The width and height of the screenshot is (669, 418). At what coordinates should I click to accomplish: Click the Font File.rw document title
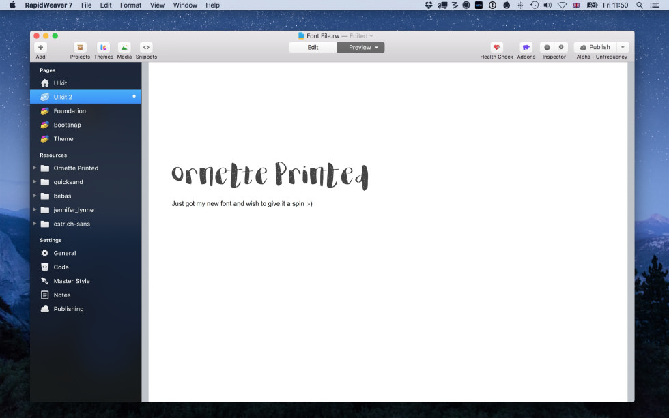(x=323, y=35)
